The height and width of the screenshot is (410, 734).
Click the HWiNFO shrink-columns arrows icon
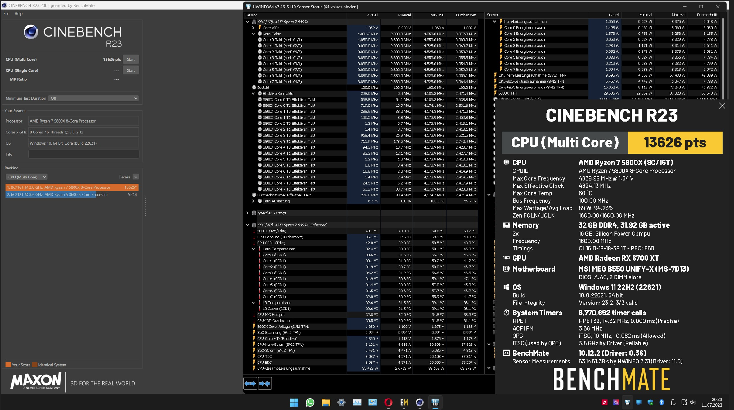click(x=265, y=384)
